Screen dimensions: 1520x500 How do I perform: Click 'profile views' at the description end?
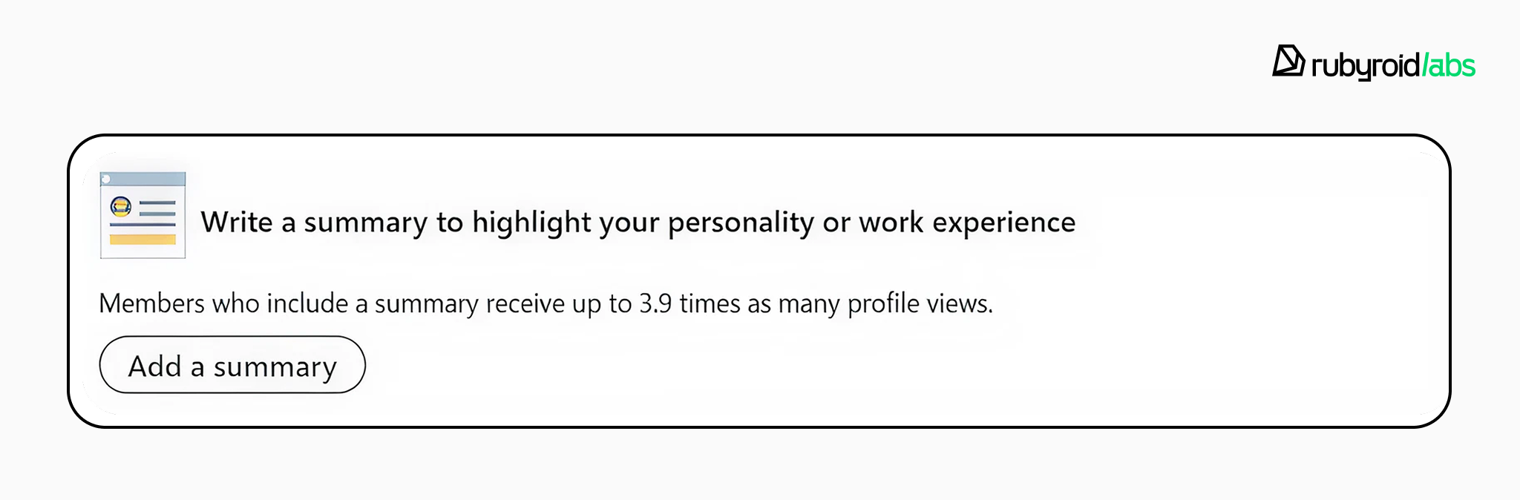919,303
